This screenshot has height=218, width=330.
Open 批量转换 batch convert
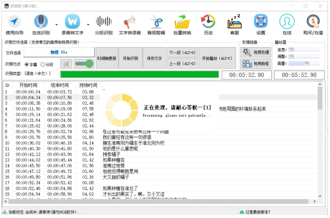pyautogui.click(x=182, y=25)
